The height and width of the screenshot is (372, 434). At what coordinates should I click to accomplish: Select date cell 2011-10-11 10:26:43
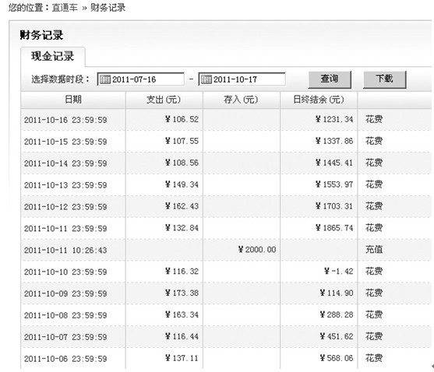pyautogui.click(x=65, y=251)
